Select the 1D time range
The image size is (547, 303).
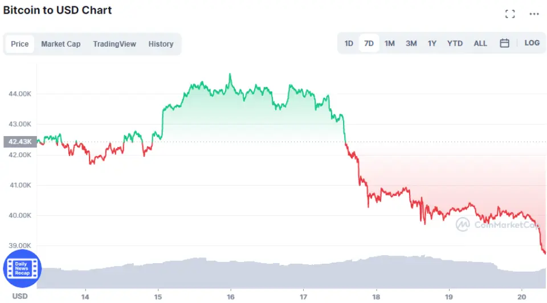349,43
